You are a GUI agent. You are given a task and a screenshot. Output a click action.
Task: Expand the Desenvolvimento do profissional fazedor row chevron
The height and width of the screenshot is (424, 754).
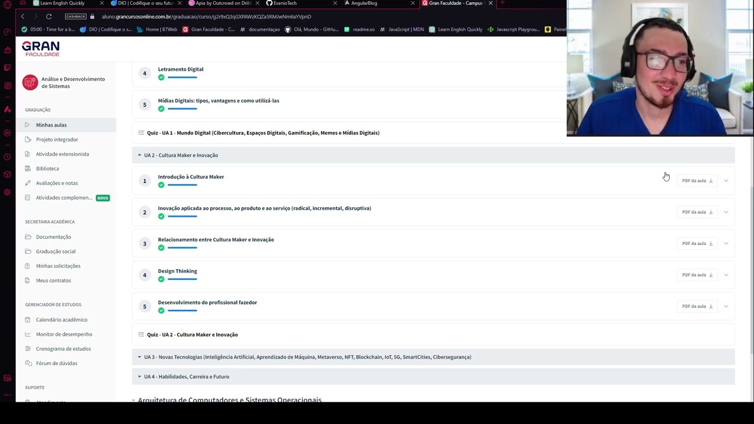coord(726,306)
